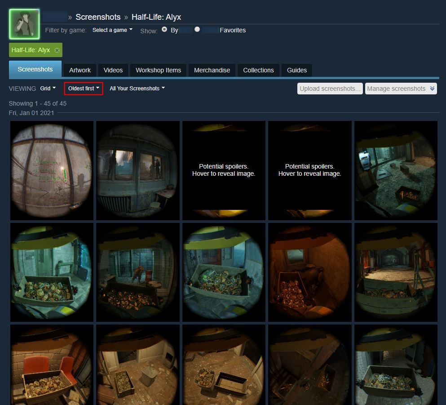Image resolution: width=446 pixels, height=405 pixels.
Task: Select the 'By' radio button
Action: [x=164, y=29]
